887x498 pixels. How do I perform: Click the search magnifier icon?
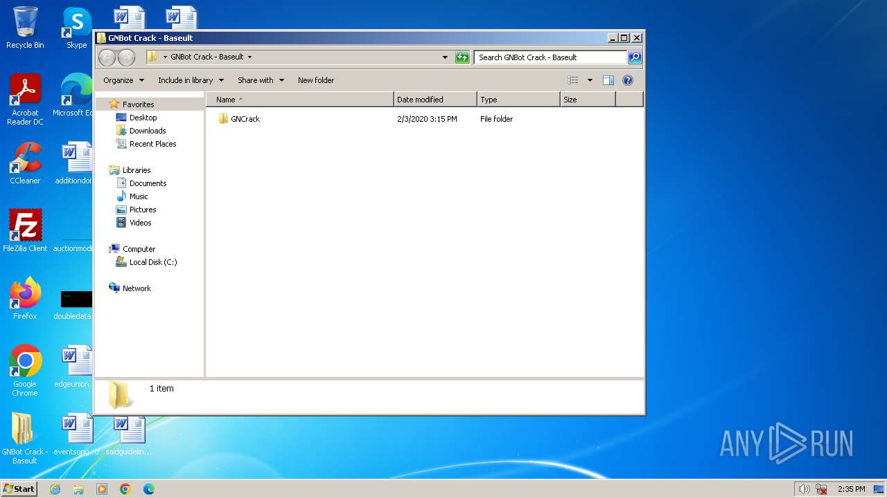click(634, 57)
